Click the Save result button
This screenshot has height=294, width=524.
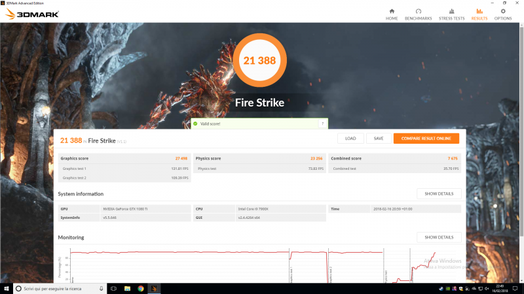(379, 139)
